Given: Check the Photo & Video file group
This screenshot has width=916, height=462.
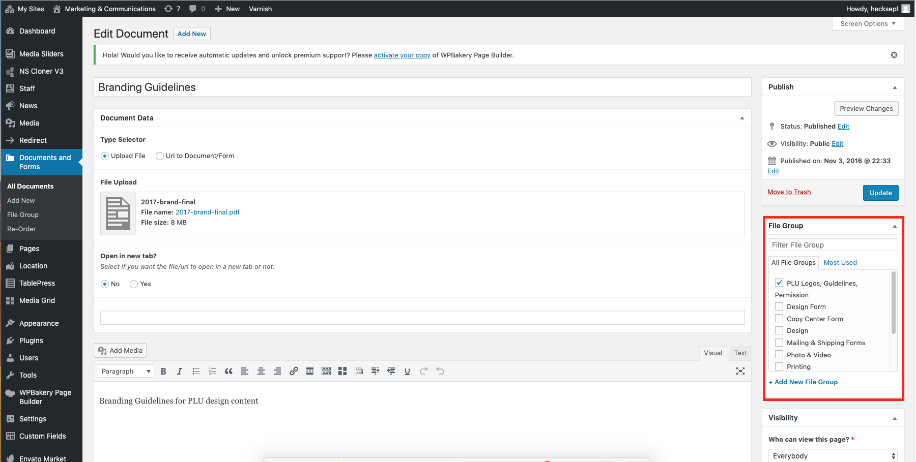Looking at the screenshot, I should pyautogui.click(x=779, y=355).
